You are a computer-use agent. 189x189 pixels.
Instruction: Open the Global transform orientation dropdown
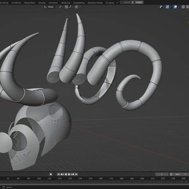coord(51,7)
